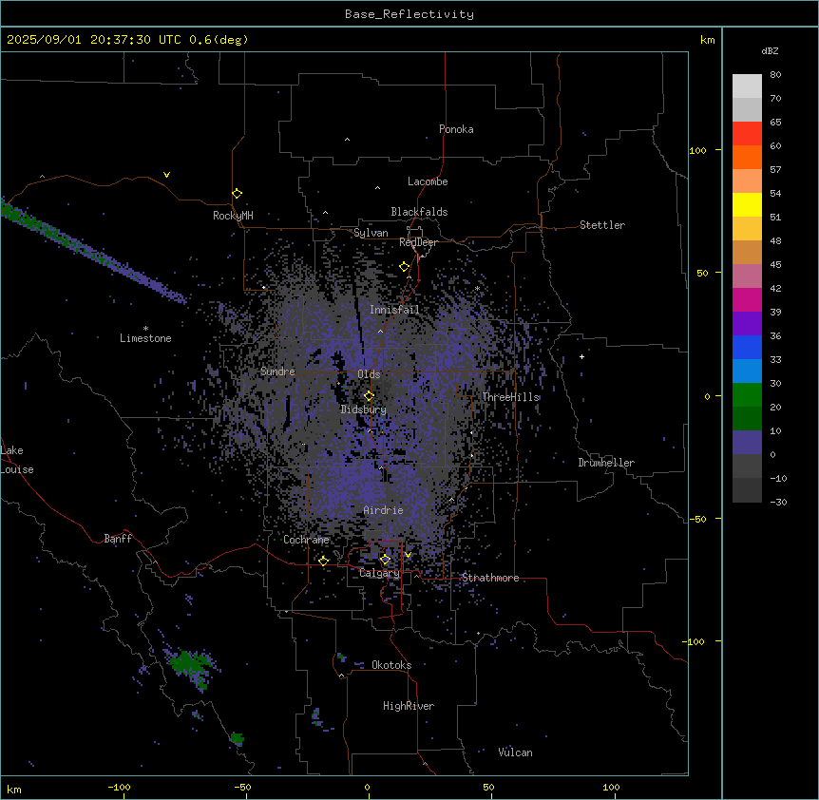Click the -30 value on dBZ scale
This screenshot has height=800, width=819.
778,502
